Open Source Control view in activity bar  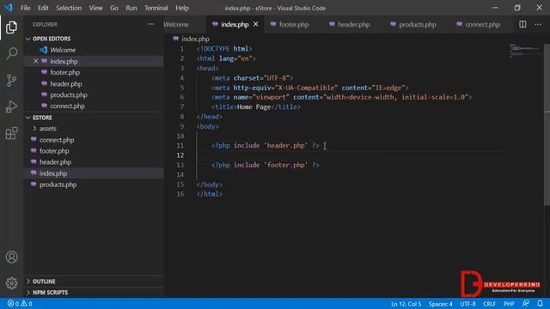pyautogui.click(x=11, y=80)
